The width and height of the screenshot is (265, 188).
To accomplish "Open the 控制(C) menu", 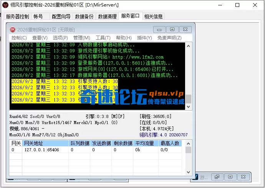I will click(x=19, y=38).
